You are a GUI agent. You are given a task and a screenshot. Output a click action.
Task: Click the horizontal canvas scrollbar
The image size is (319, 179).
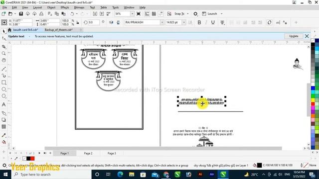pos(163,148)
